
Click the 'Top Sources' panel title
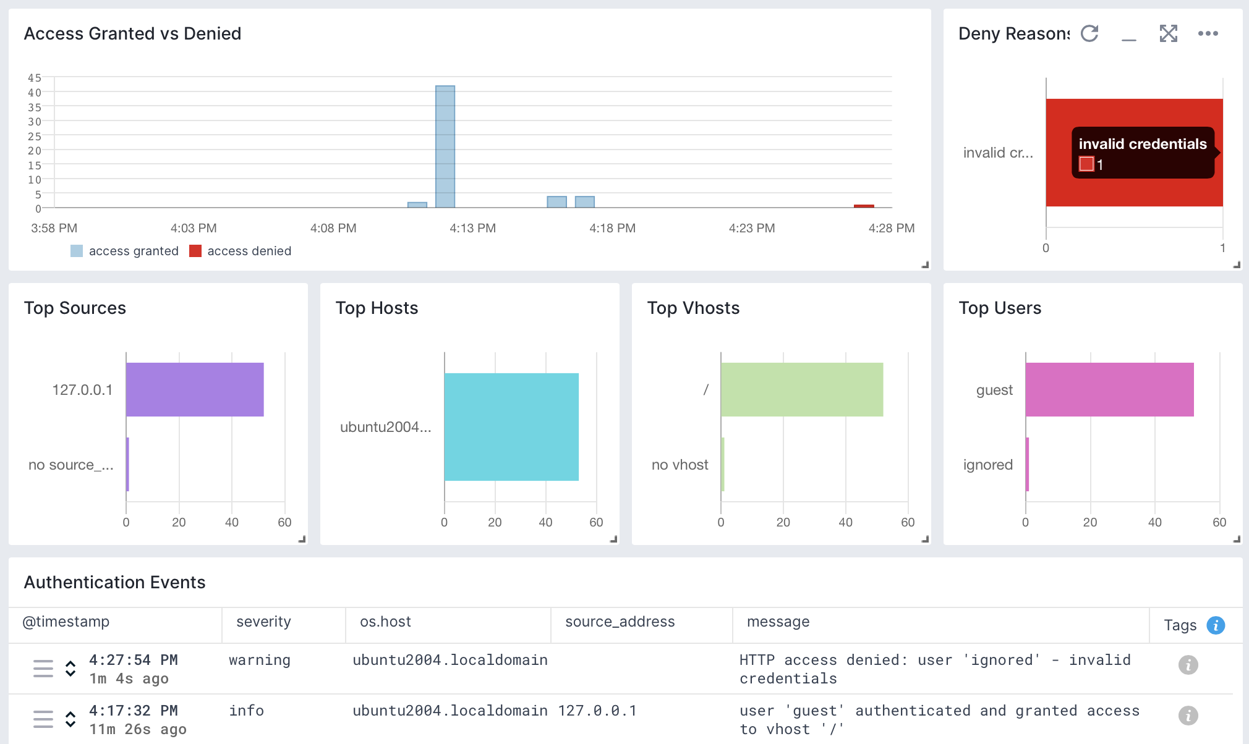(x=75, y=308)
